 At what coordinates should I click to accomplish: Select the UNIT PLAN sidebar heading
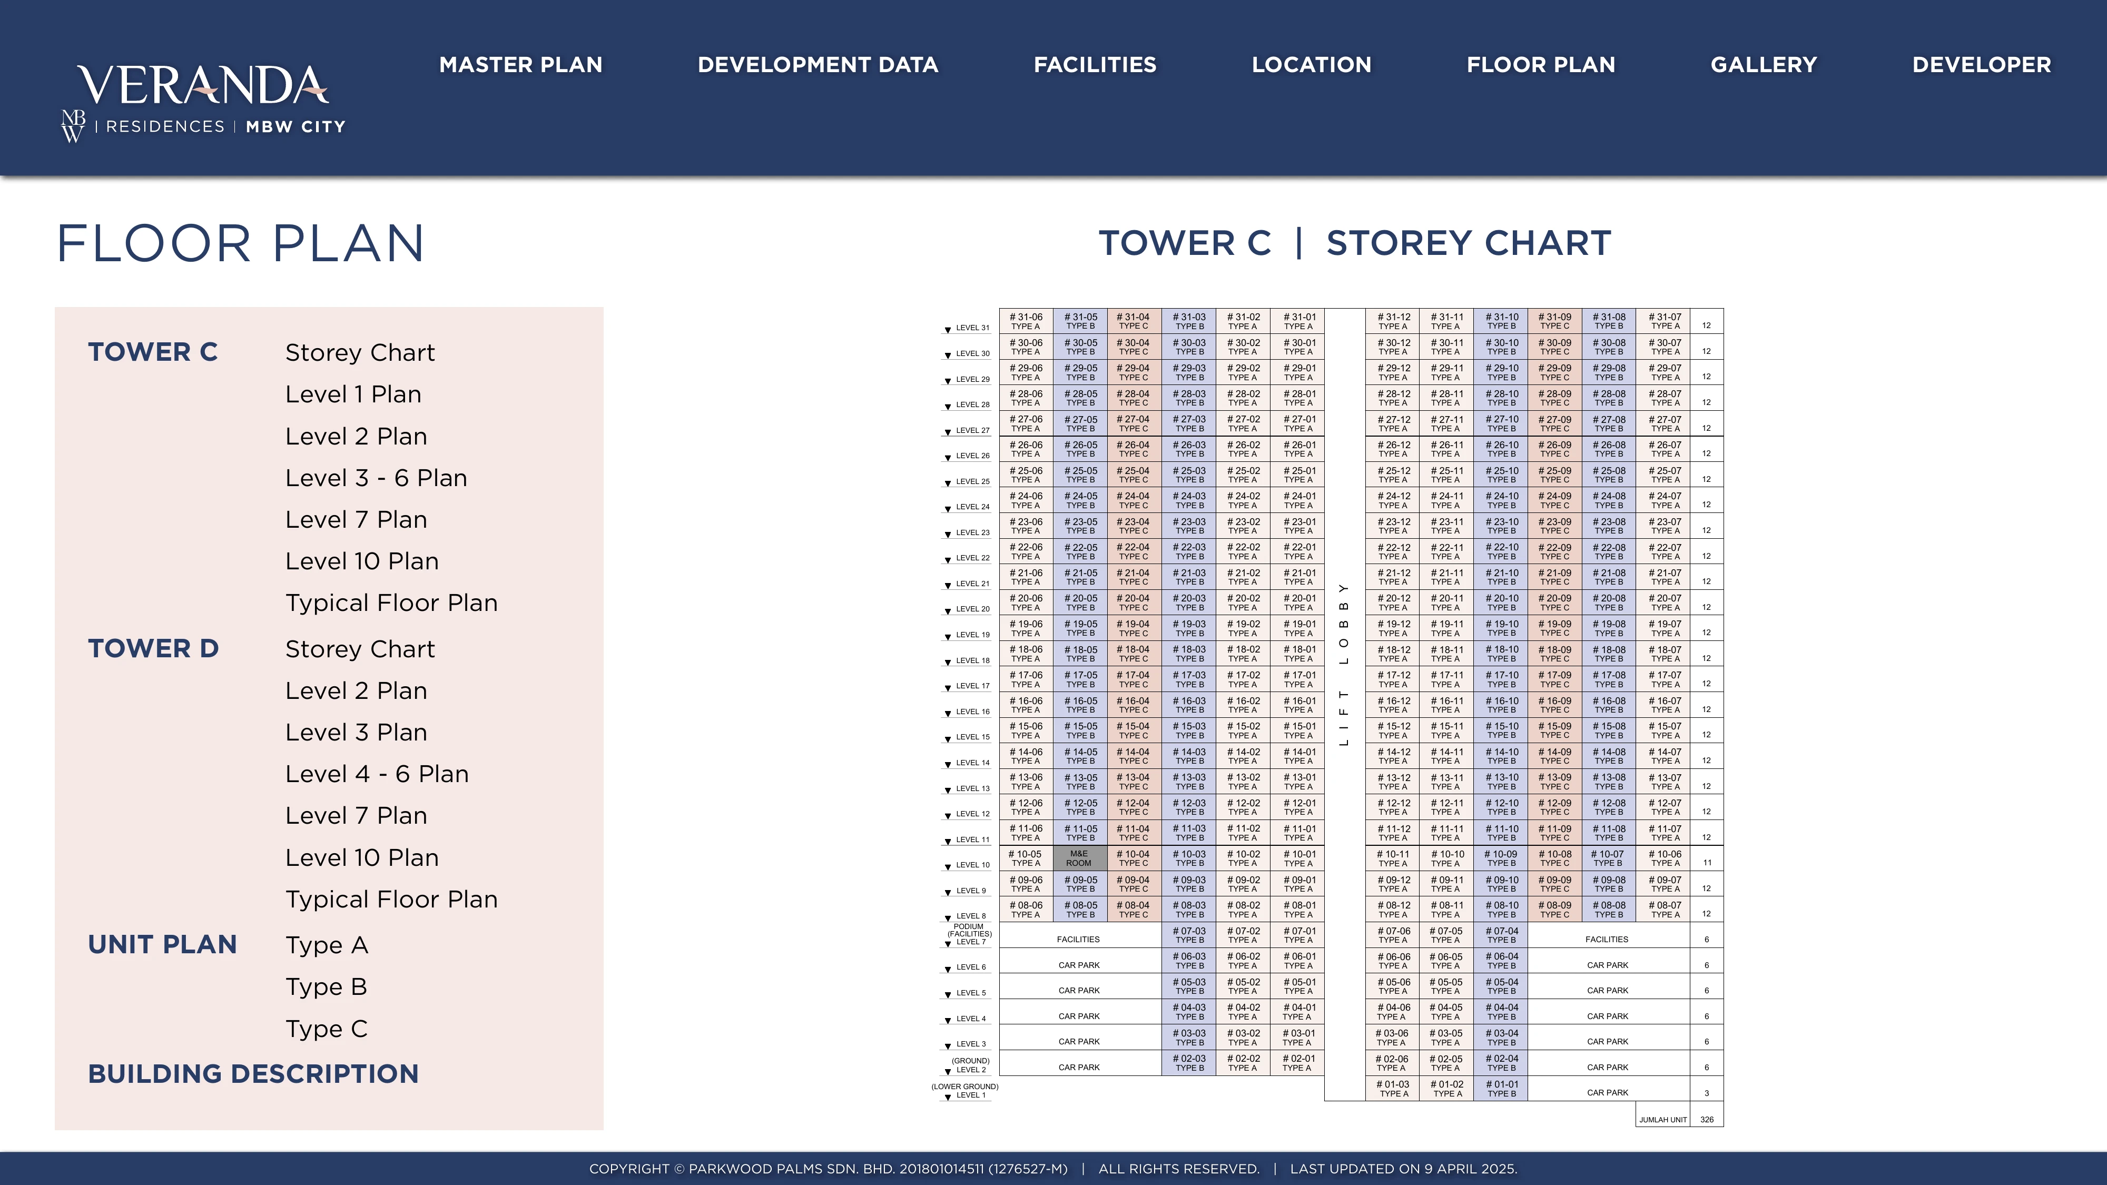pos(162,944)
